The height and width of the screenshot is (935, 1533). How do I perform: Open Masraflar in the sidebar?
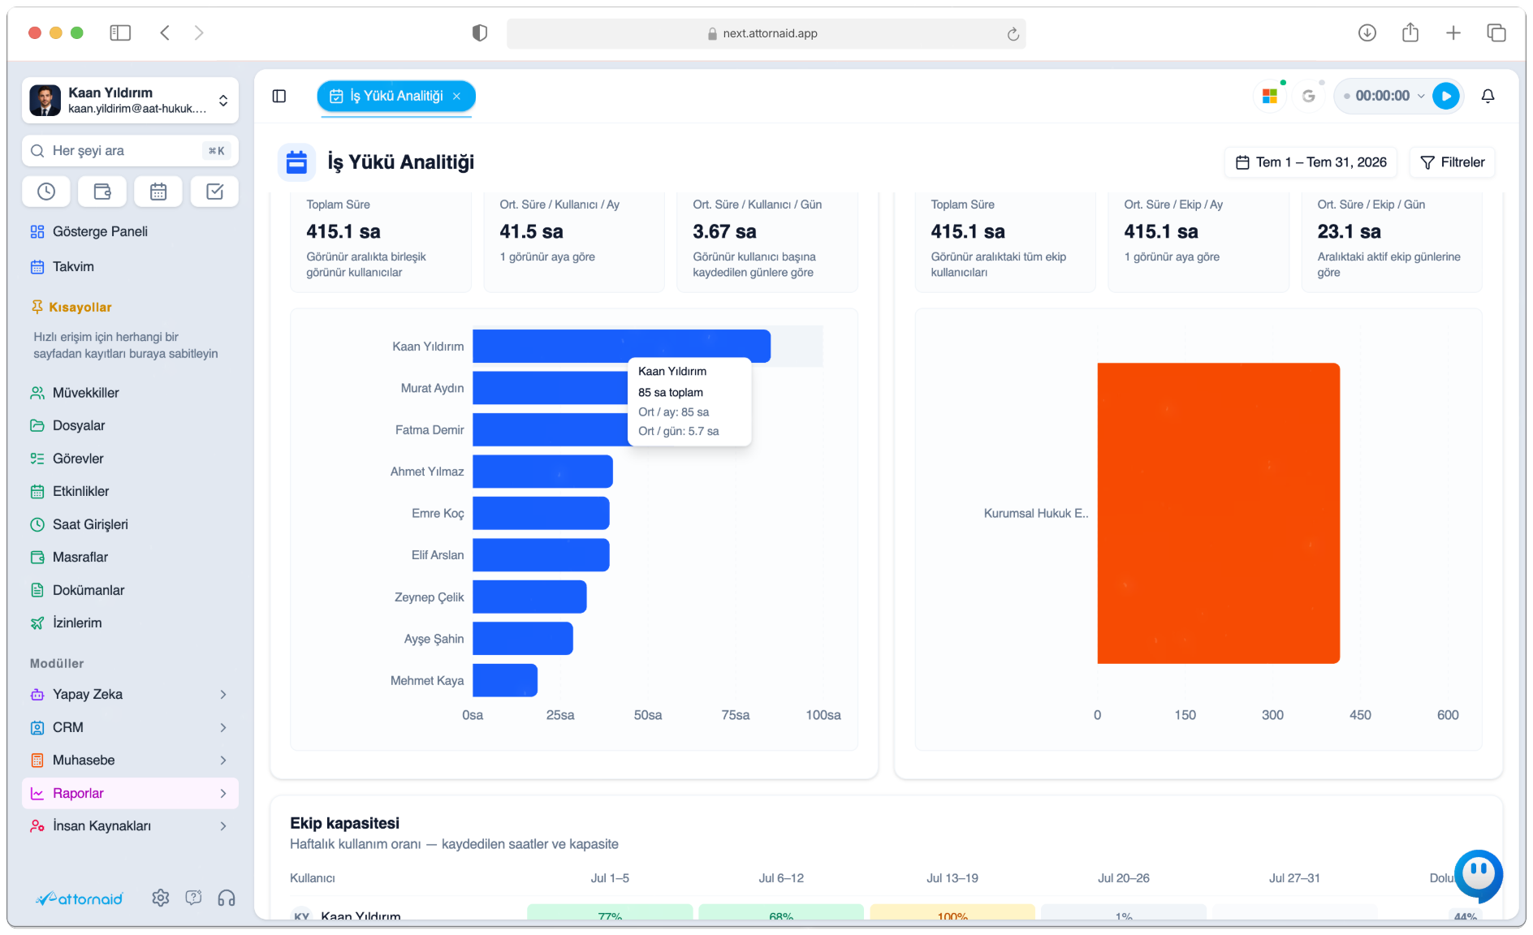click(x=130, y=557)
